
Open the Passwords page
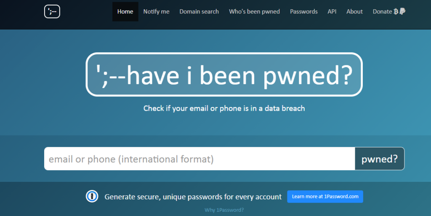[303, 12]
